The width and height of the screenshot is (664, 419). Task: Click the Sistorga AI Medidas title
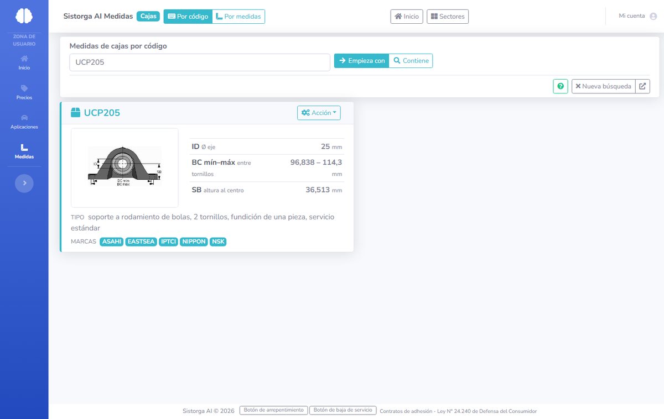[x=98, y=17]
